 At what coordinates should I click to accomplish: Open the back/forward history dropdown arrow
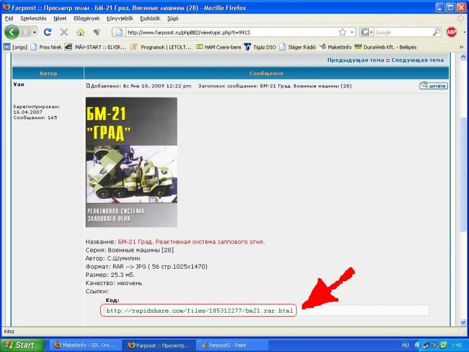[x=34, y=32]
